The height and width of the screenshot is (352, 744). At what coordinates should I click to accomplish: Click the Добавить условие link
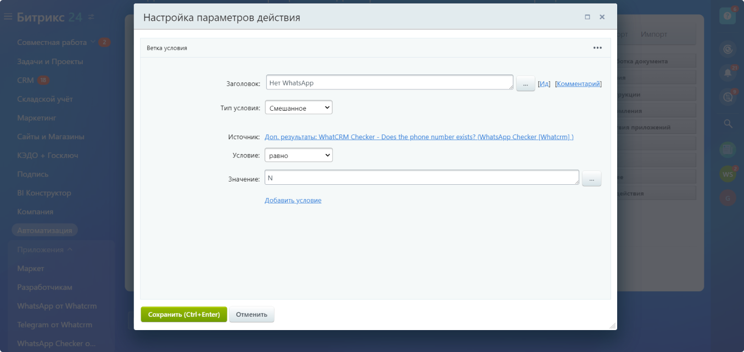pos(293,200)
